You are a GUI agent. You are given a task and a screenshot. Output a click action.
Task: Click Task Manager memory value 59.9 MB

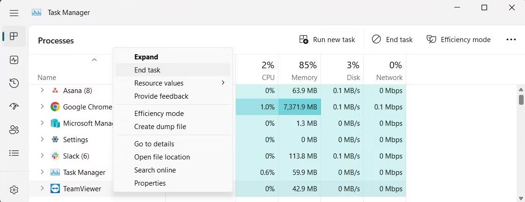(x=304, y=173)
